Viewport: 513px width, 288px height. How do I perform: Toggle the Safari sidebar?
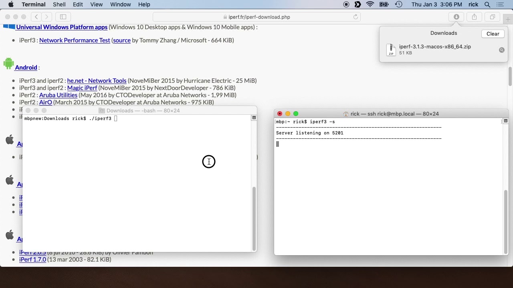(x=63, y=17)
